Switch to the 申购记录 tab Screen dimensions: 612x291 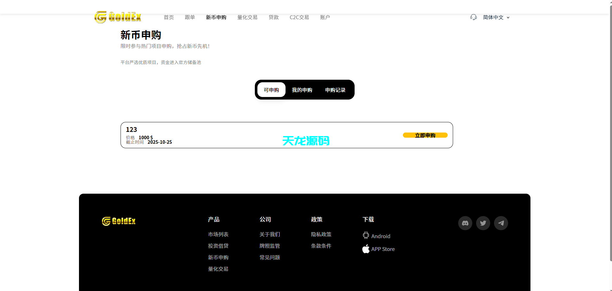(x=335, y=90)
